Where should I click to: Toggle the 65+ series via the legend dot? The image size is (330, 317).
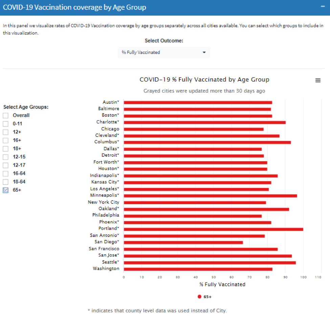tap(199, 296)
